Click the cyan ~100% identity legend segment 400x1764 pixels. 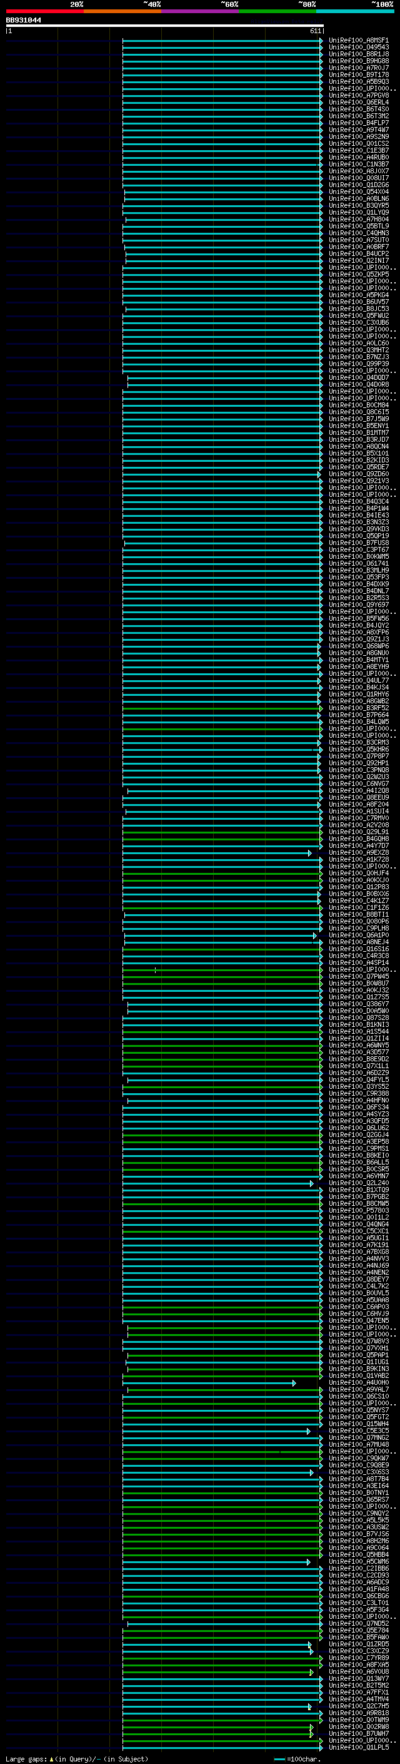[x=355, y=11]
